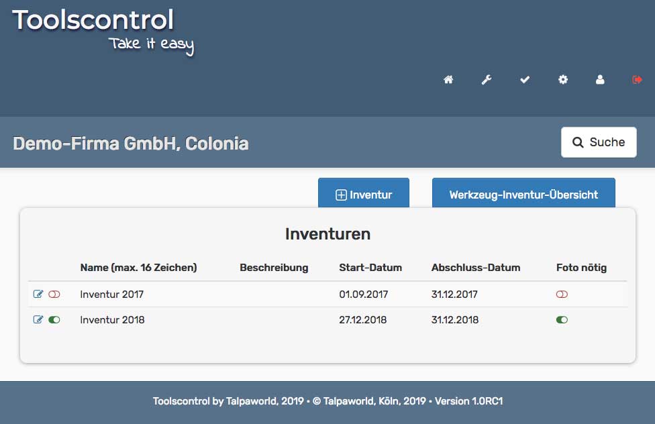
Task: Click the Name (max. 16 Zeichen) column header
Action: pyautogui.click(x=138, y=268)
